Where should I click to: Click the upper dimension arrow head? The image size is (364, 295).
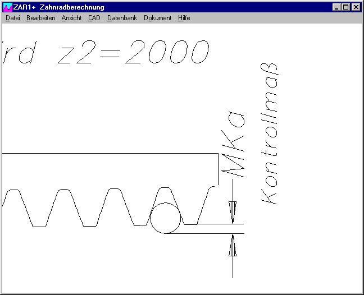[233, 213]
